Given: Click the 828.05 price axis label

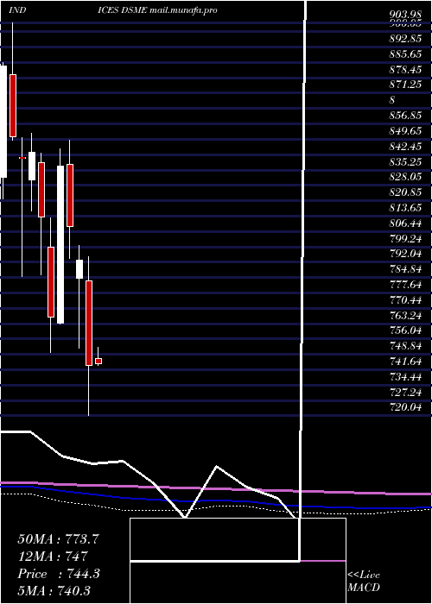Looking at the screenshot, I should [x=404, y=177].
